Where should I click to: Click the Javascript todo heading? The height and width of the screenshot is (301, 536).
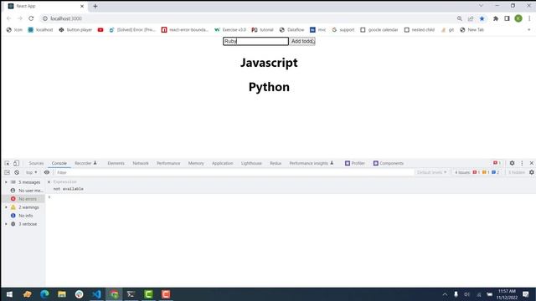(269, 63)
